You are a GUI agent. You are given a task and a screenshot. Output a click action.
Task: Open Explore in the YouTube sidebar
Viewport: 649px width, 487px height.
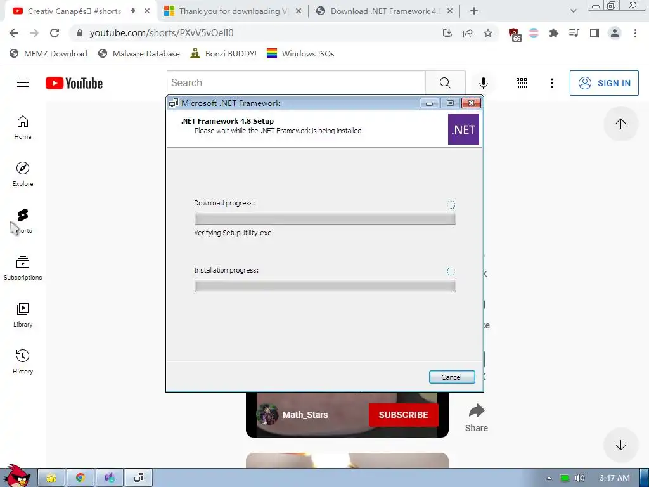click(x=23, y=174)
